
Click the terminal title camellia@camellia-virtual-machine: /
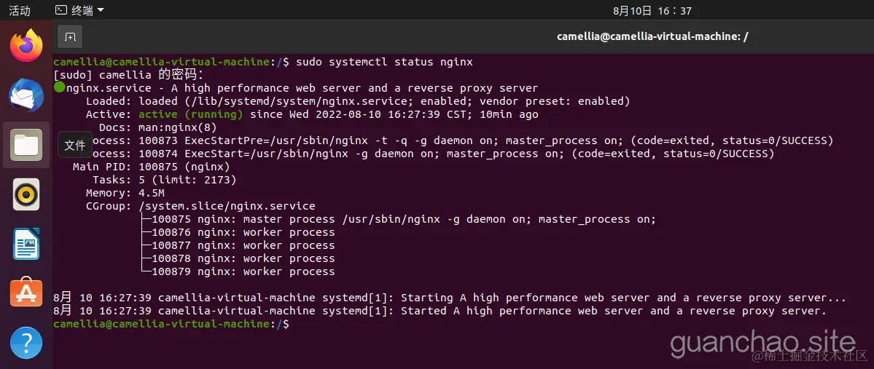click(x=652, y=36)
